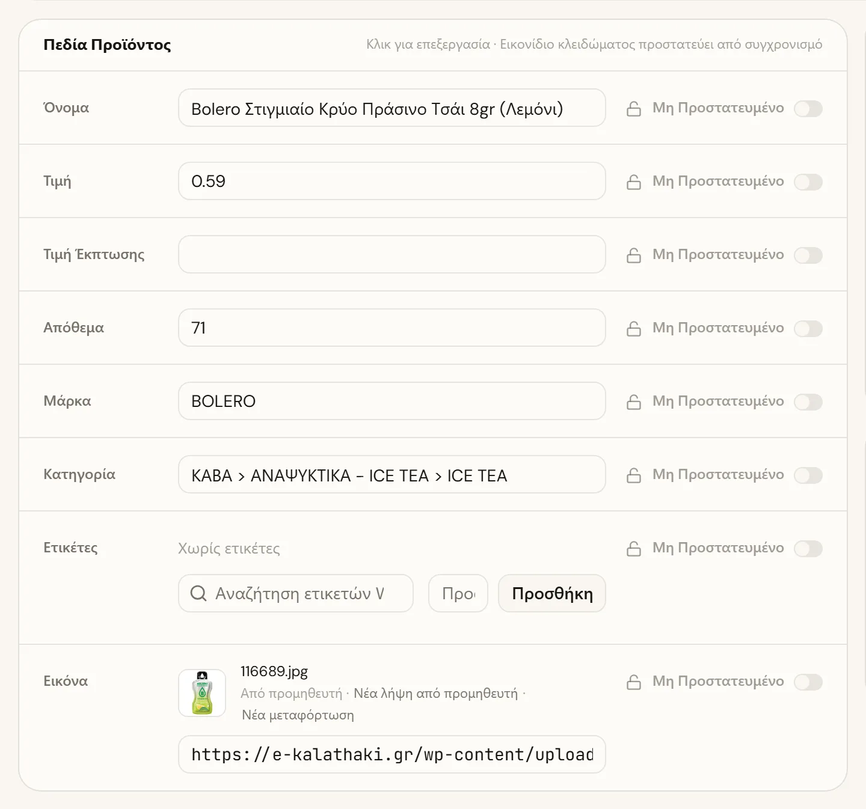
Task: Click the Πεδία Προϊόντος heading
Action: point(107,44)
